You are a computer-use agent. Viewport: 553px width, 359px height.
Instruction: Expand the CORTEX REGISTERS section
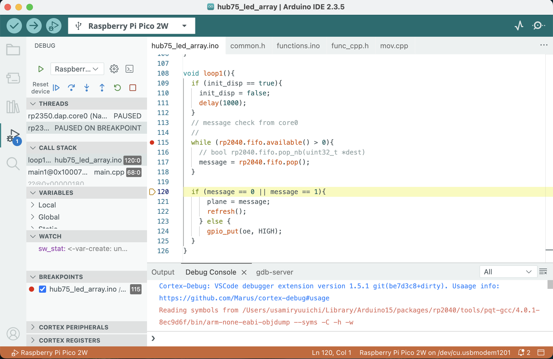coord(86,340)
